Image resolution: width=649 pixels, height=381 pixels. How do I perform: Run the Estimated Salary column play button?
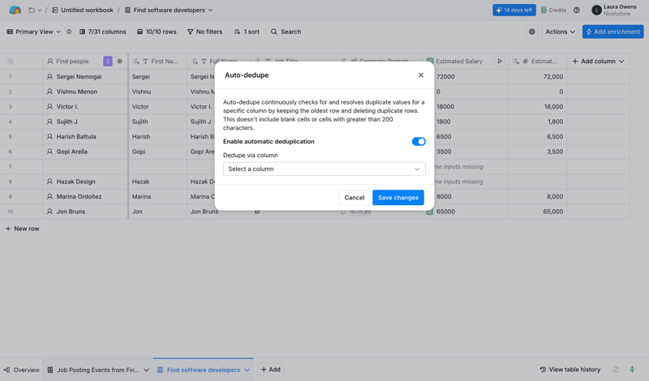(x=500, y=62)
